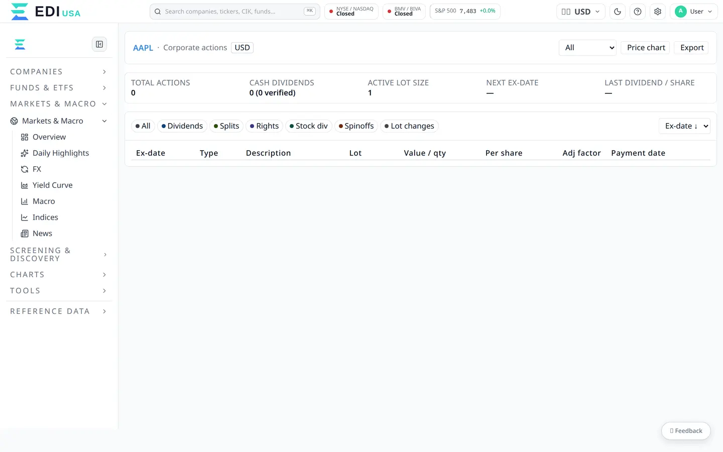Image resolution: width=723 pixels, height=452 pixels.
Task: Click the Overview grid icon
Action: pos(25,137)
